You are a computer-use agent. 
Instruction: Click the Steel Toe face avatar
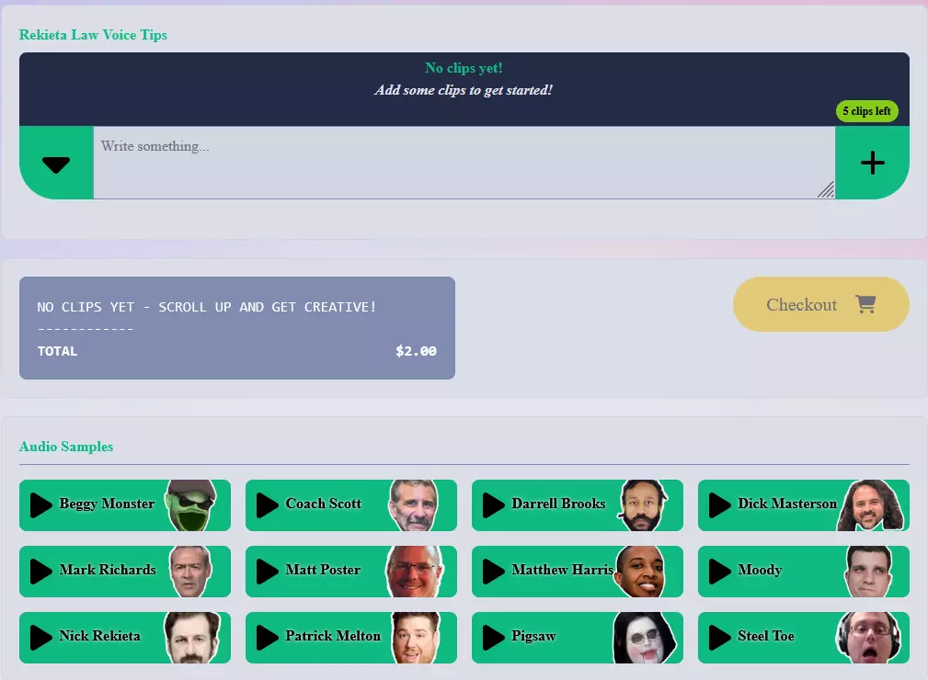coord(868,638)
